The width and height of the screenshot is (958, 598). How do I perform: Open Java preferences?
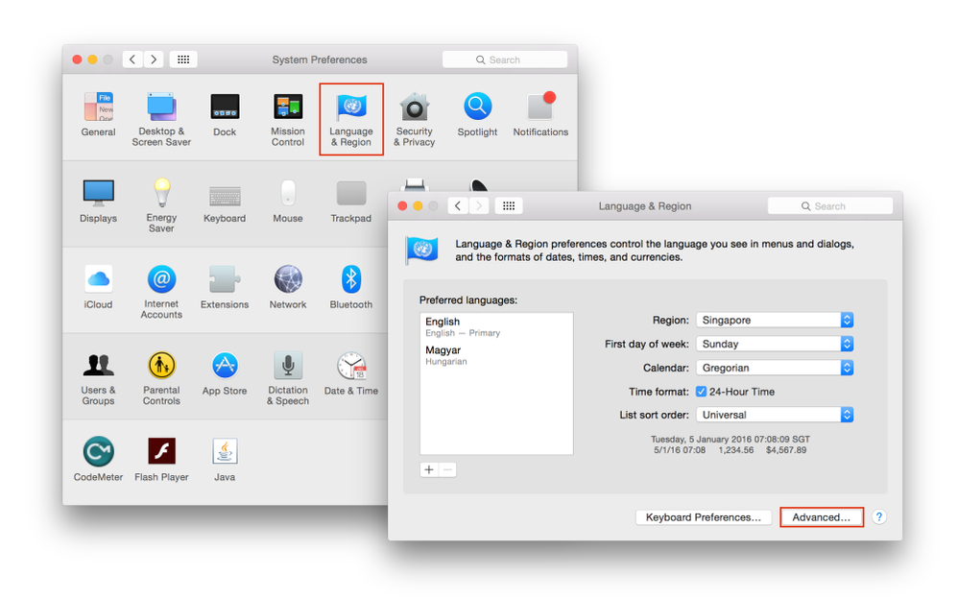225,460
